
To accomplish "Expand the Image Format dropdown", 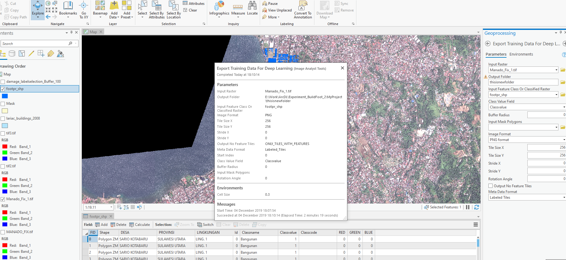I will click(564, 140).
